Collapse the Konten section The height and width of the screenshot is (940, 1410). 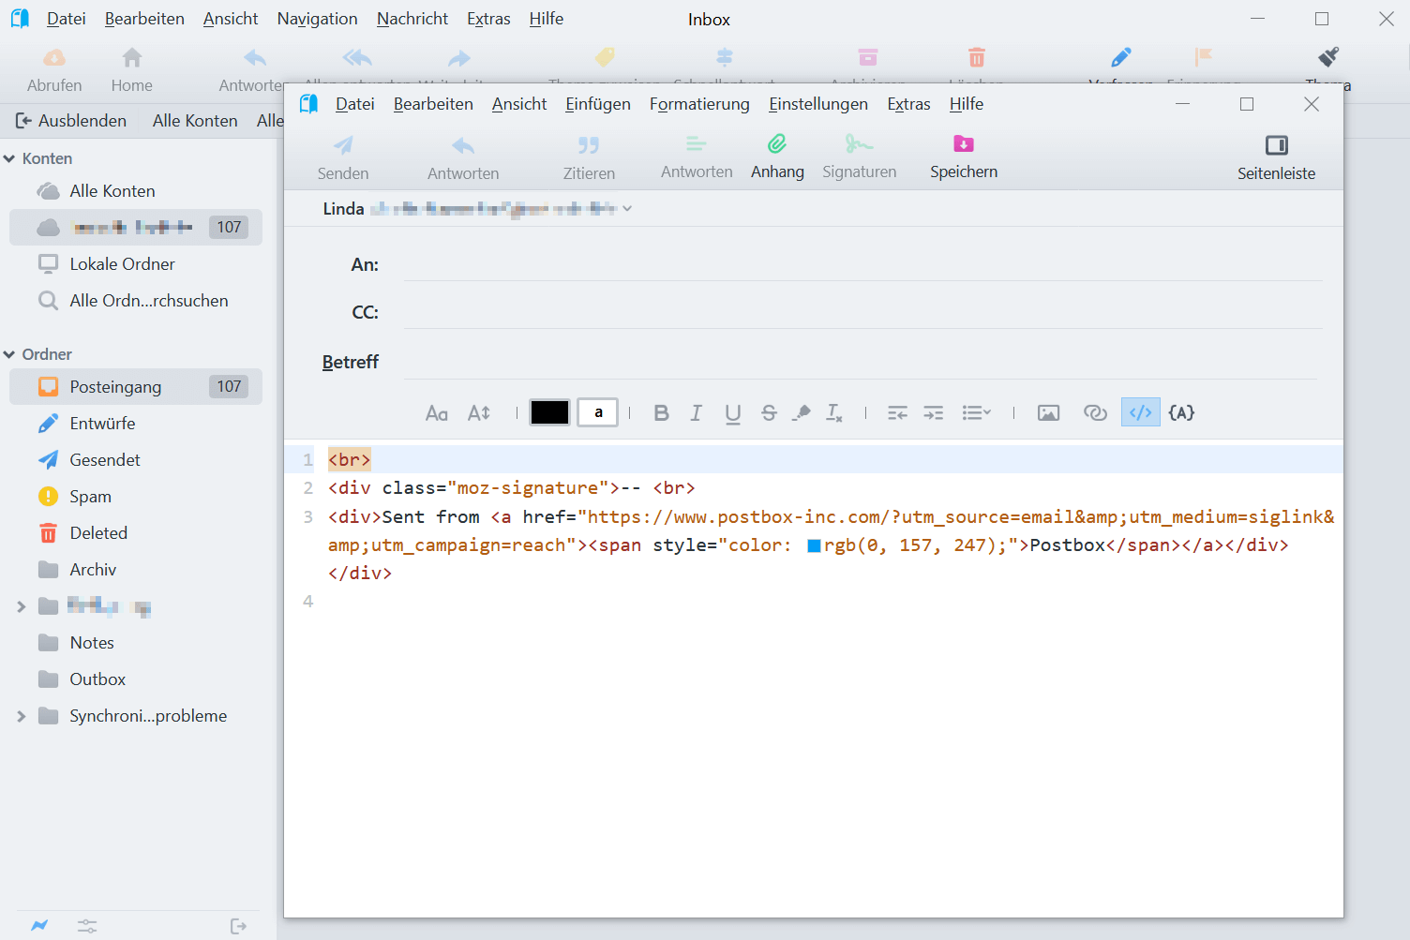coord(9,159)
